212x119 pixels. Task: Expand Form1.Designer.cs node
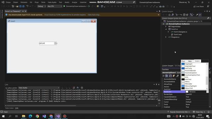click(168, 32)
